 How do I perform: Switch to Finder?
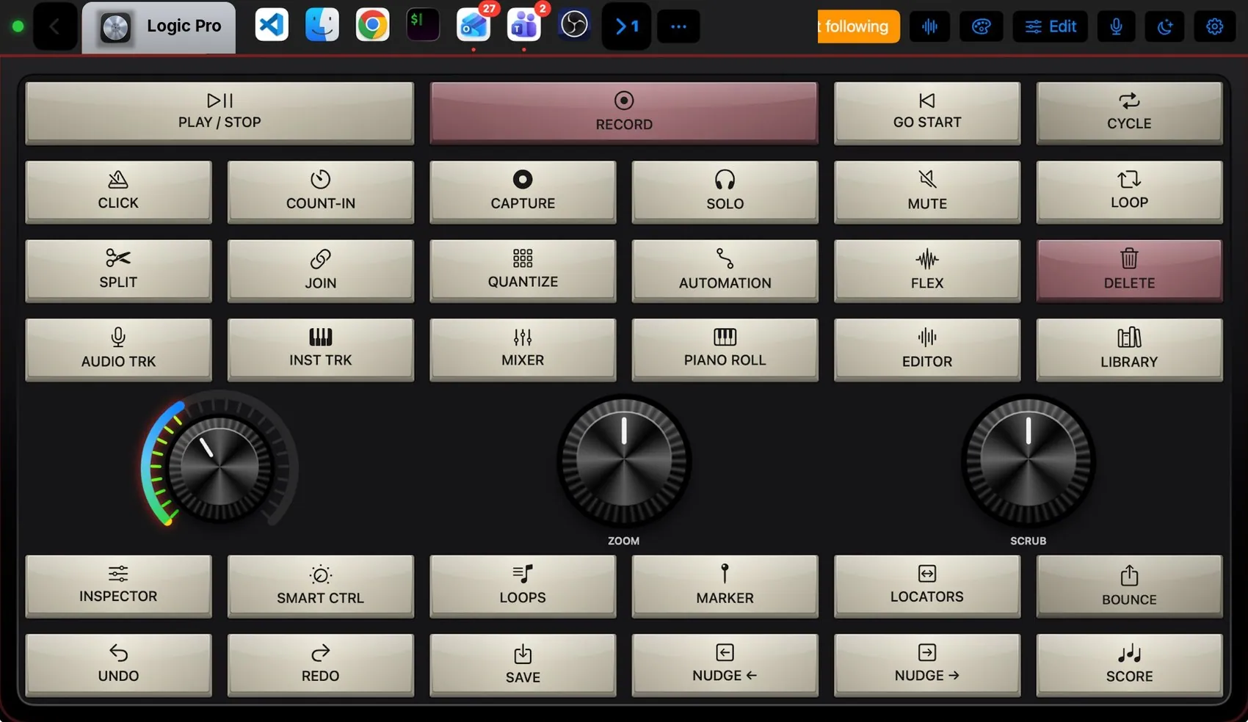(322, 26)
